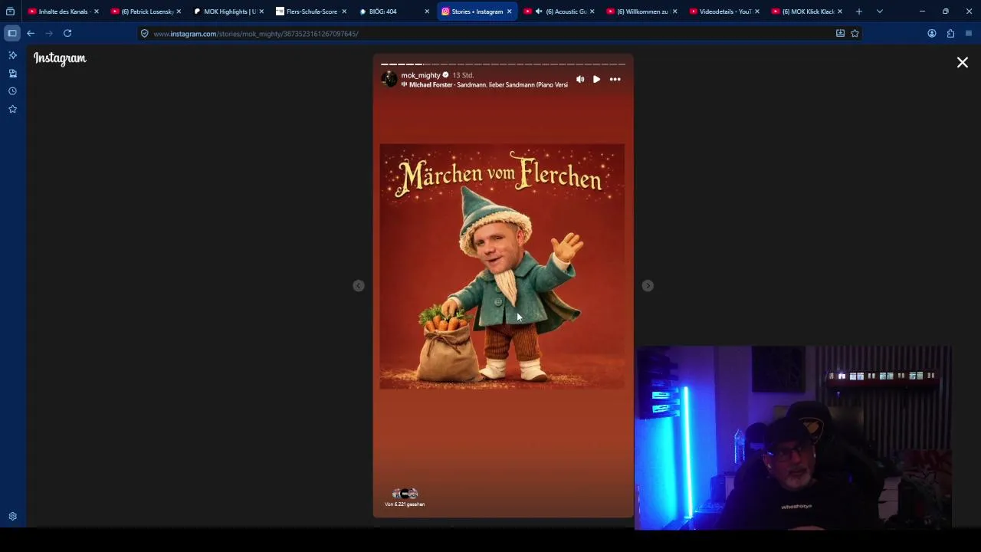Switch to the MOK Klick Klack tab
This screenshot has height=552, width=981.
806,11
